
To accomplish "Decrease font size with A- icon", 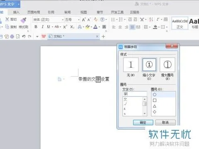I will [x=89, y=19].
